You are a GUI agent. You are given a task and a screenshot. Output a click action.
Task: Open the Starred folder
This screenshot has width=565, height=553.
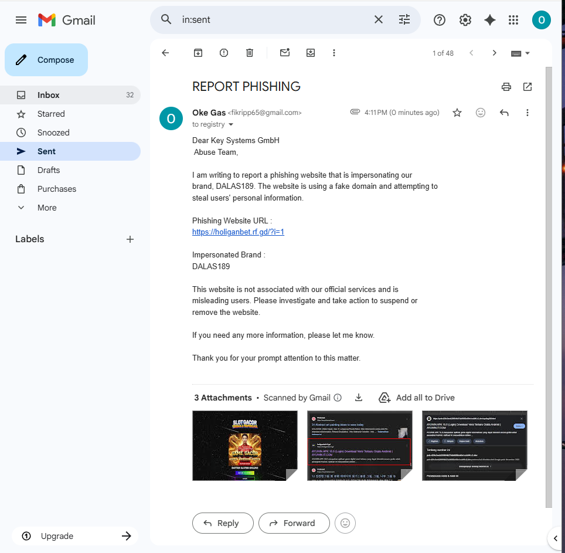[x=70, y=114]
